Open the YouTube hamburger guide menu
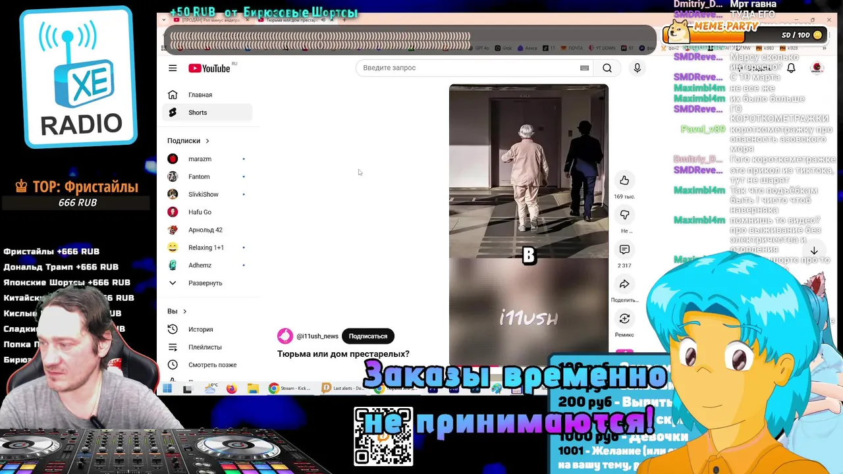The image size is (843, 474). tap(173, 68)
